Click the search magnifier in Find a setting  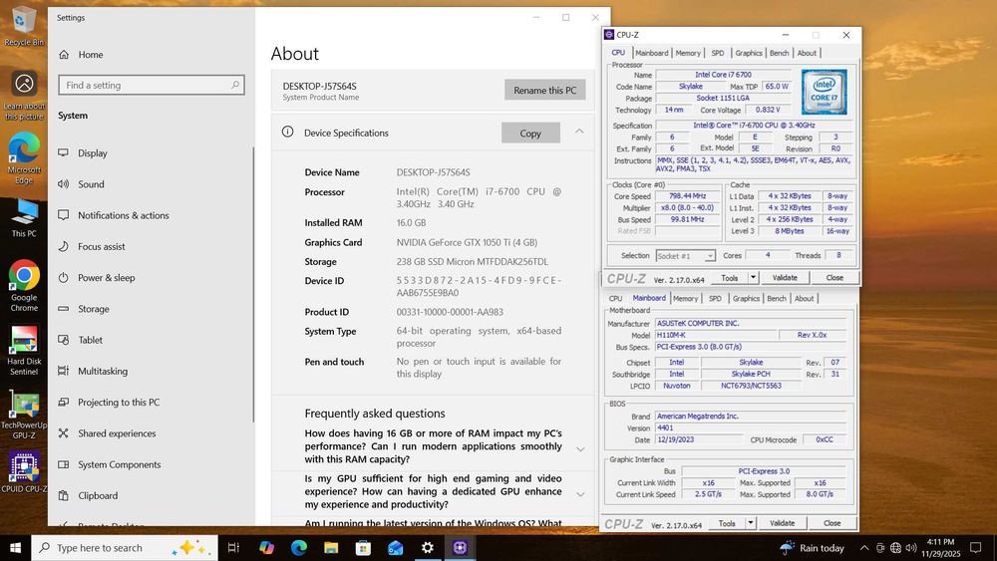pyautogui.click(x=234, y=85)
